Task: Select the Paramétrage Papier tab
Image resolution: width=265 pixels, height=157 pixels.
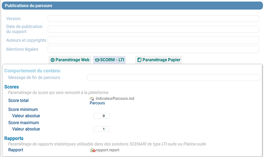Action: pos(161,60)
